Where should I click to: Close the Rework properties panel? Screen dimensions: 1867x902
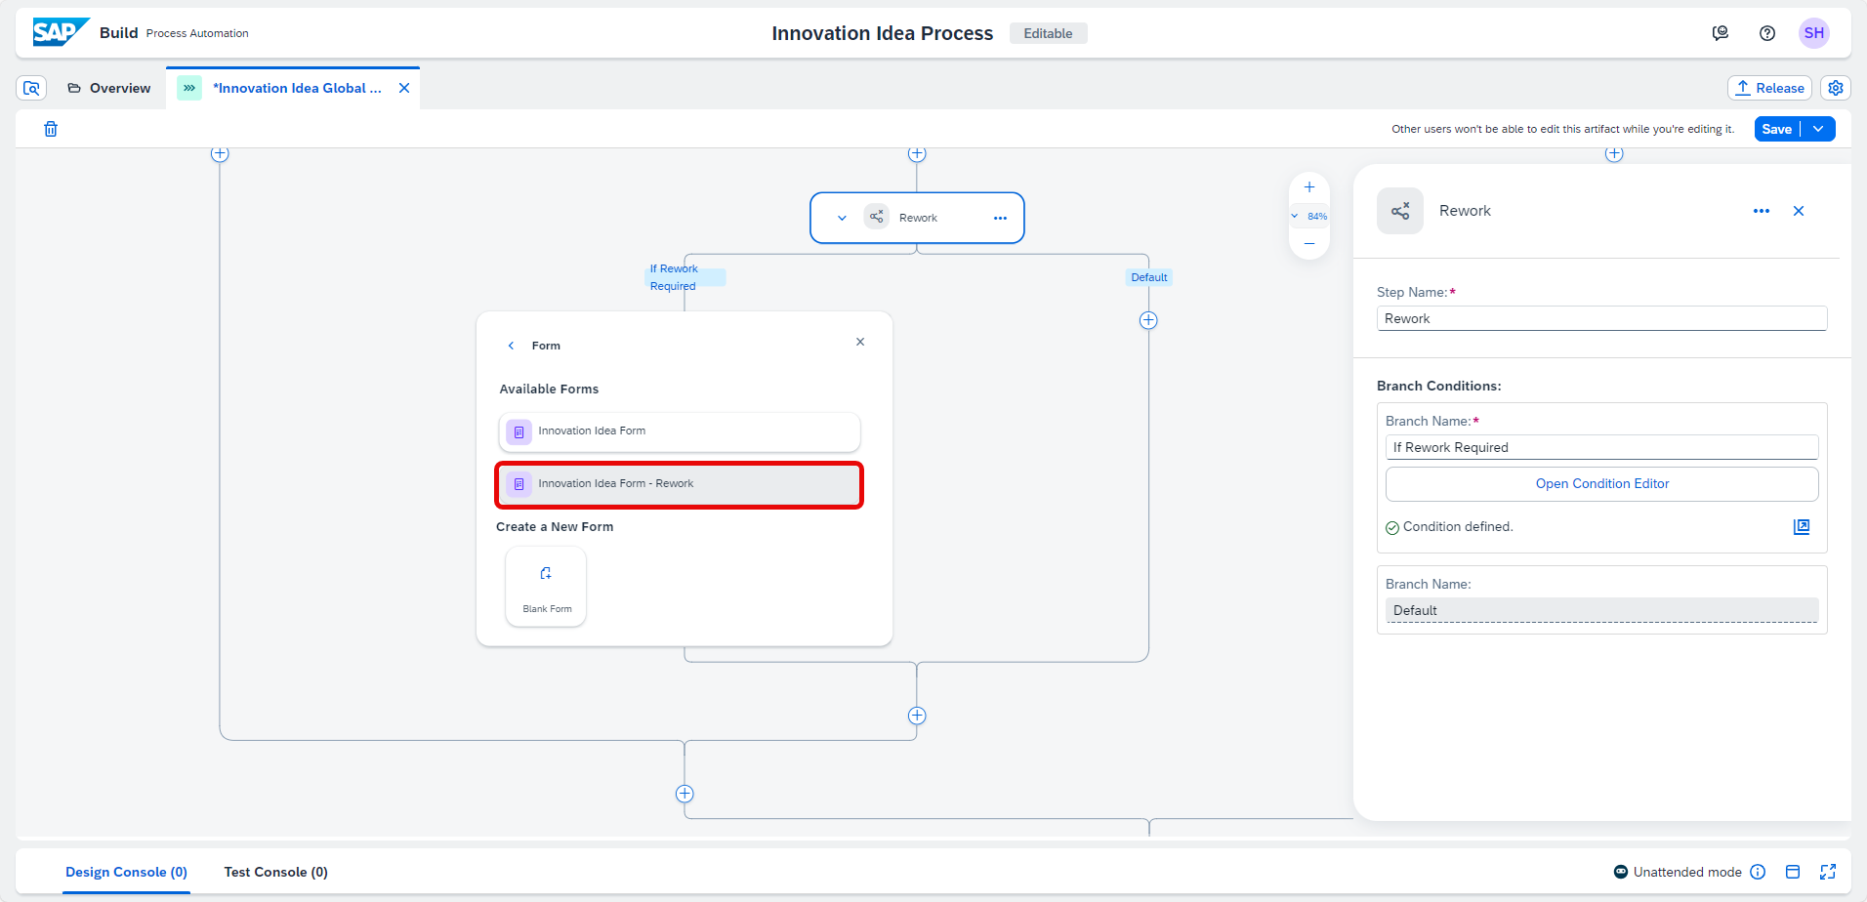click(1799, 211)
